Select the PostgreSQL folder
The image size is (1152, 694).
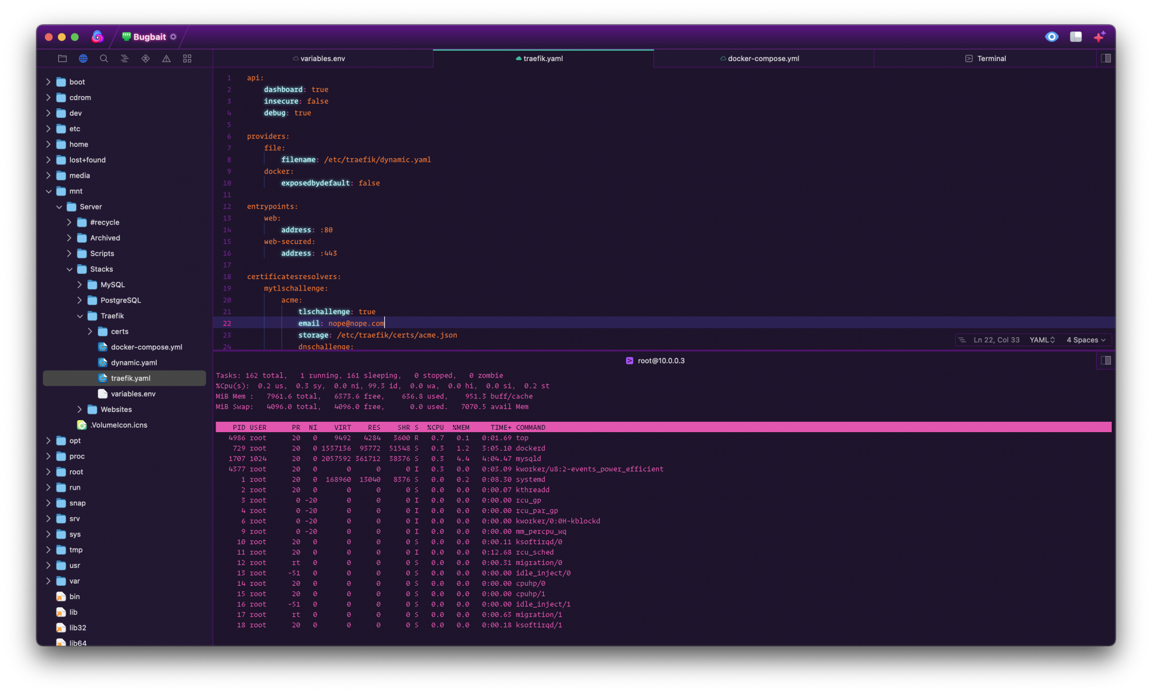pos(124,300)
